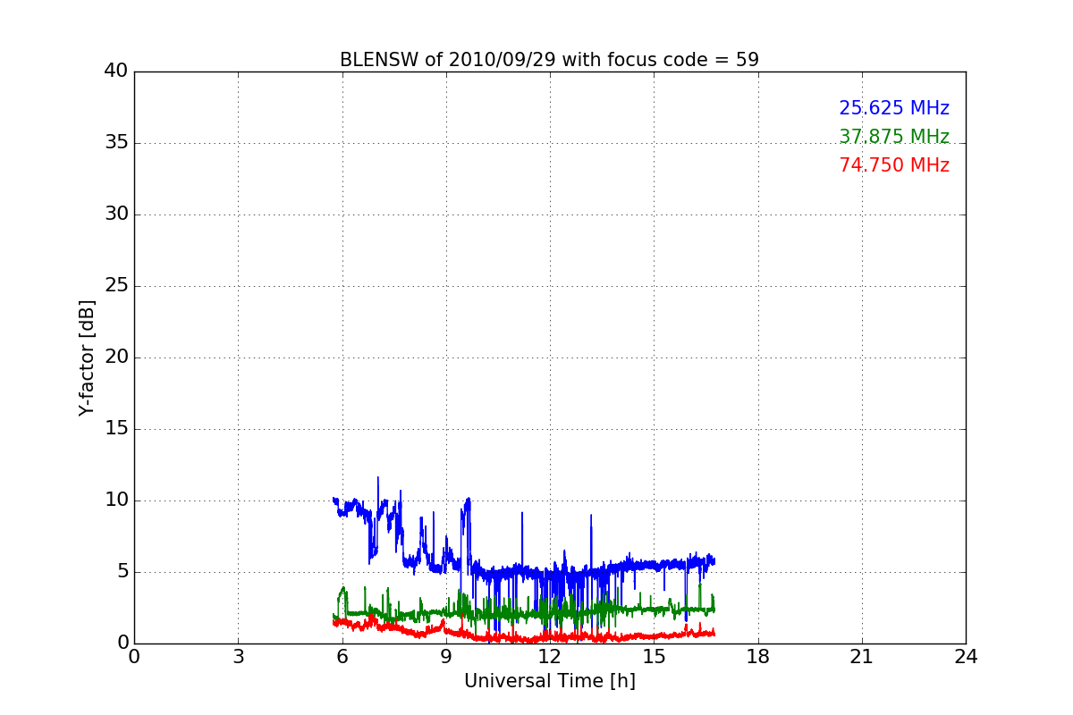This screenshot has height=715, width=1073.
Task: Click the x-axis tick label "9"
Action: (445, 656)
